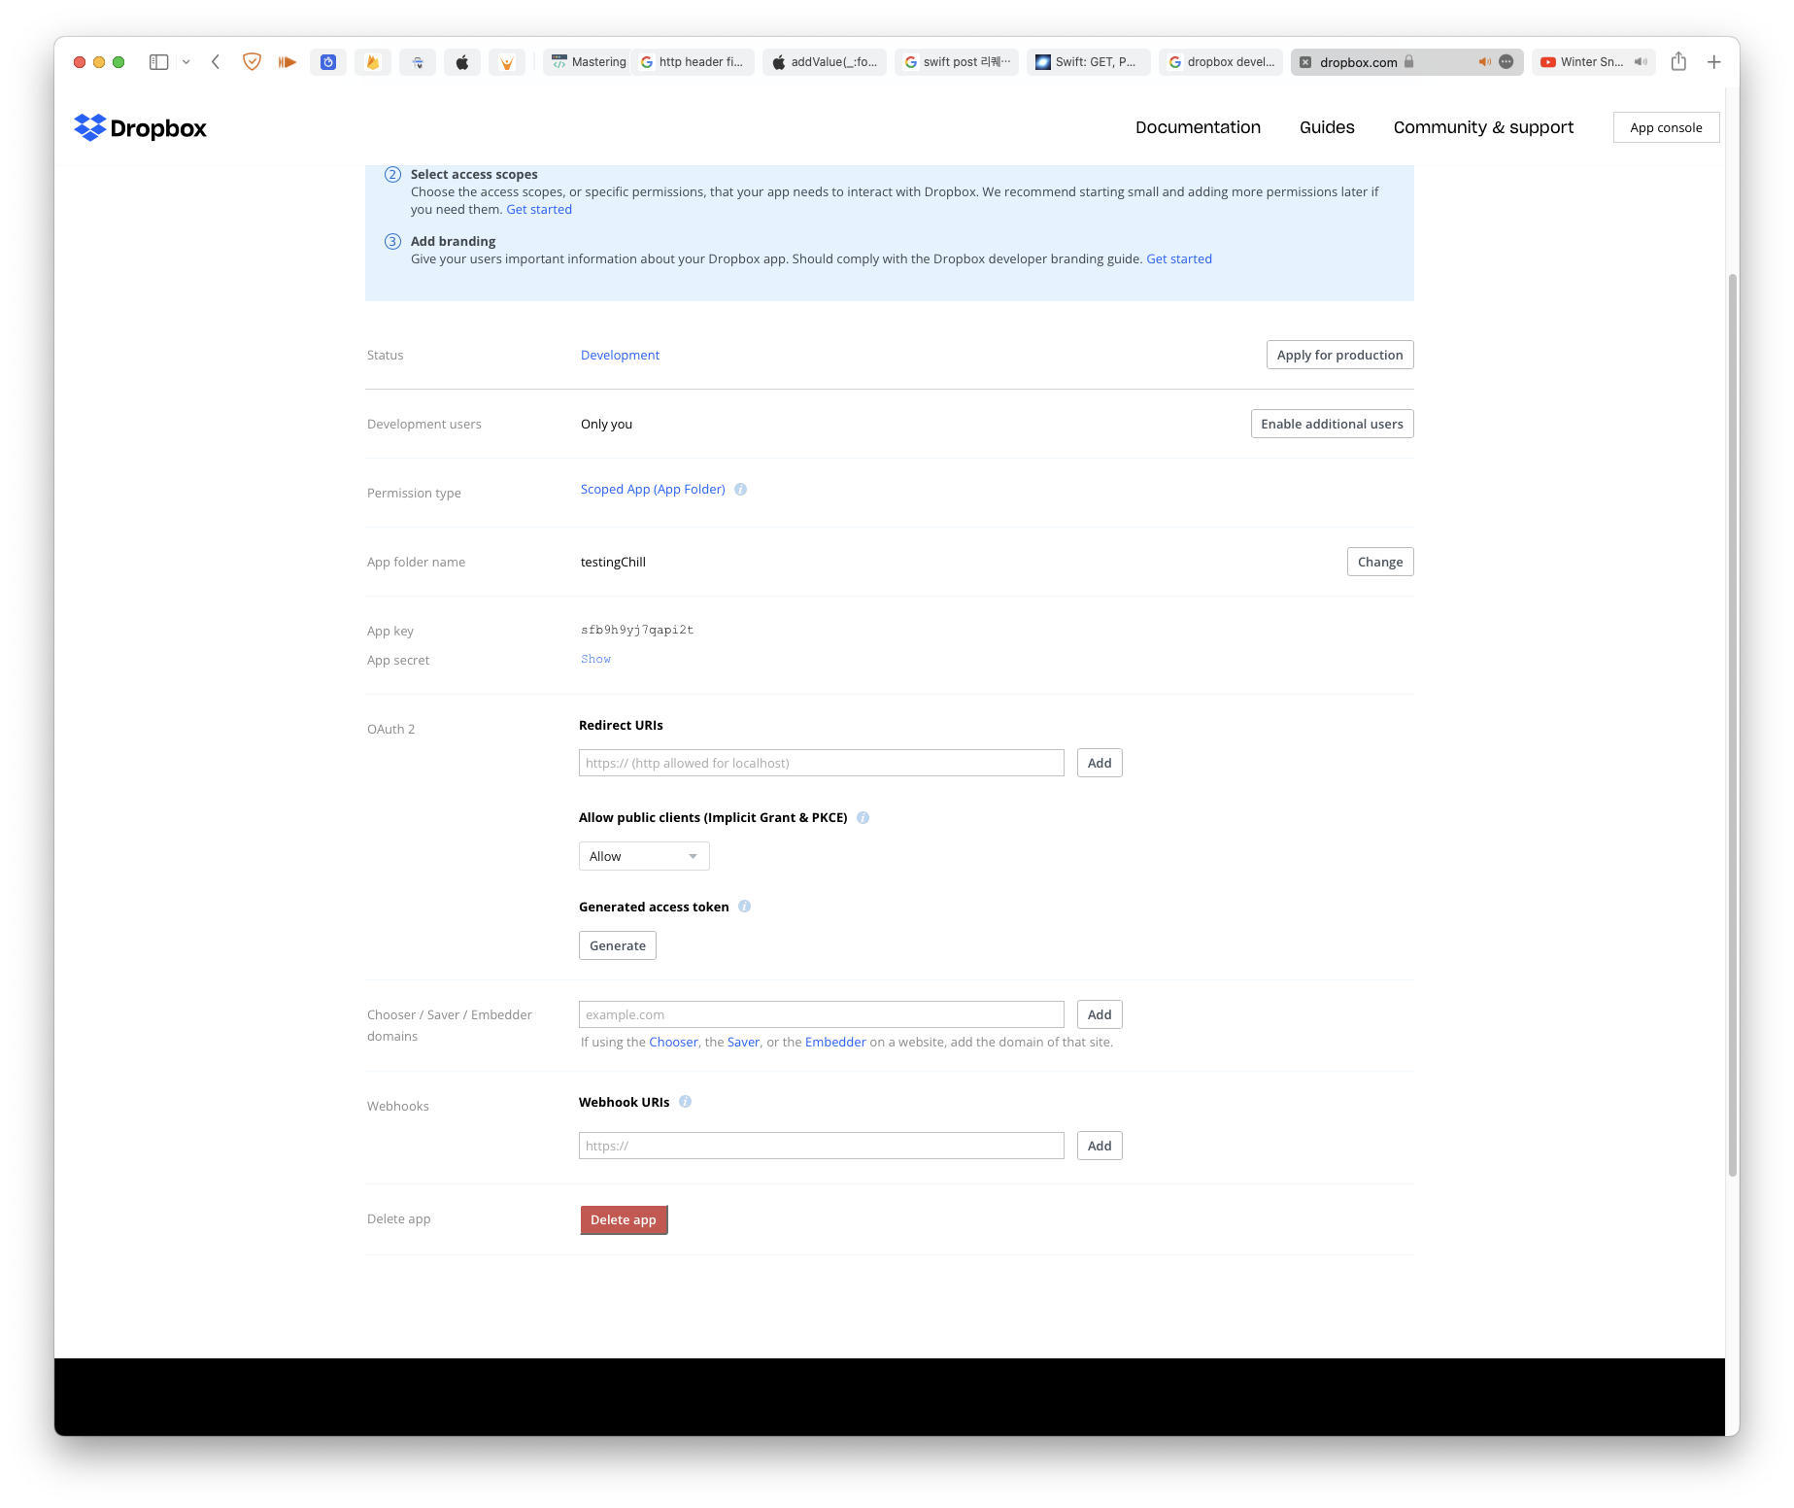Click the Dropbox logo
The height and width of the screenshot is (1508, 1794).
pos(141,127)
